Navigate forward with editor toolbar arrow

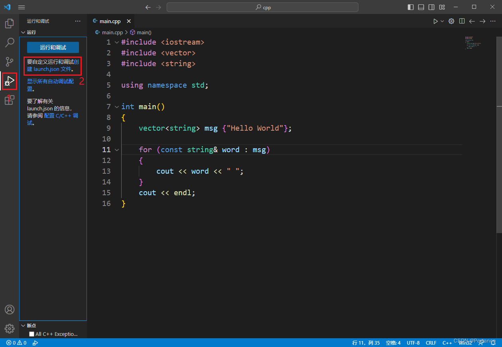coord(482,21)
